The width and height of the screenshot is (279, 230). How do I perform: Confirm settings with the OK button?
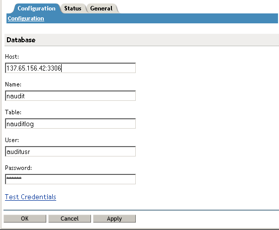pyautogui.click(x=25, y=219)
